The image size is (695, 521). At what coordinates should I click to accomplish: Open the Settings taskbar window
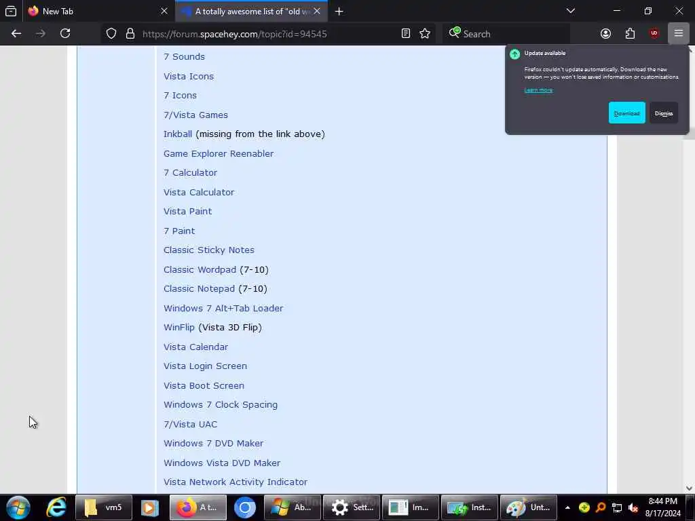point(352,507)
